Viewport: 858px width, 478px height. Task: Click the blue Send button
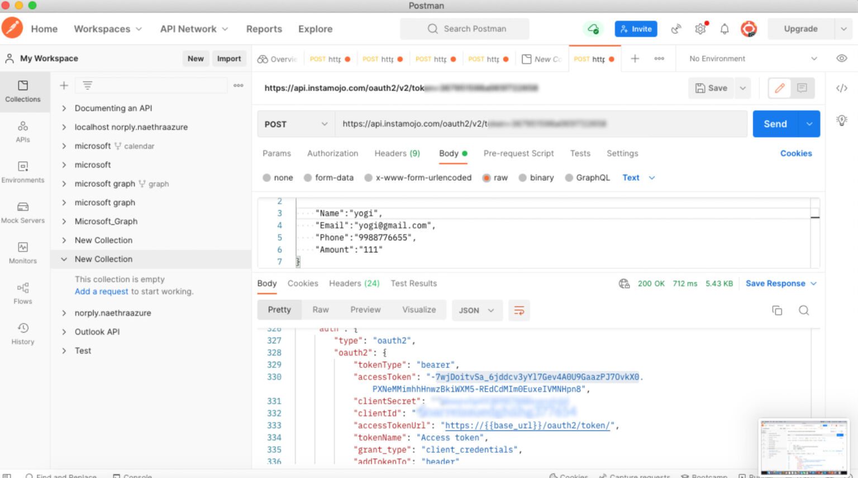pos(775,124)
